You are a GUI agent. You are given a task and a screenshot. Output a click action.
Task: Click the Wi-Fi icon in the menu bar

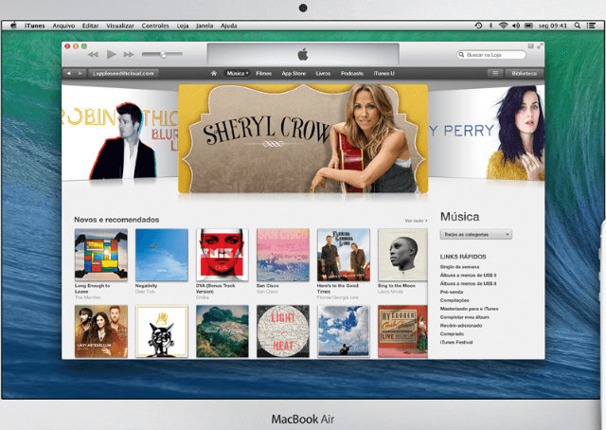(503, 25)
